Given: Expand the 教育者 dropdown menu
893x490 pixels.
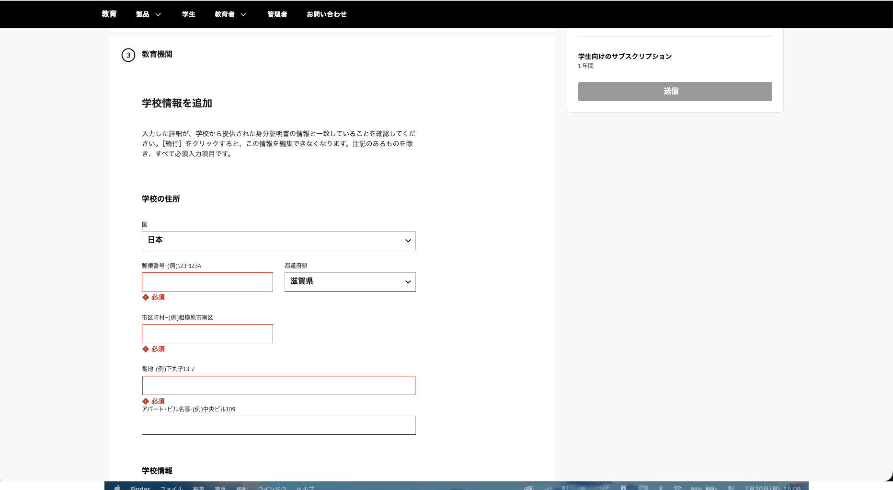Looking at the screenshot, I should coord(230,14).
